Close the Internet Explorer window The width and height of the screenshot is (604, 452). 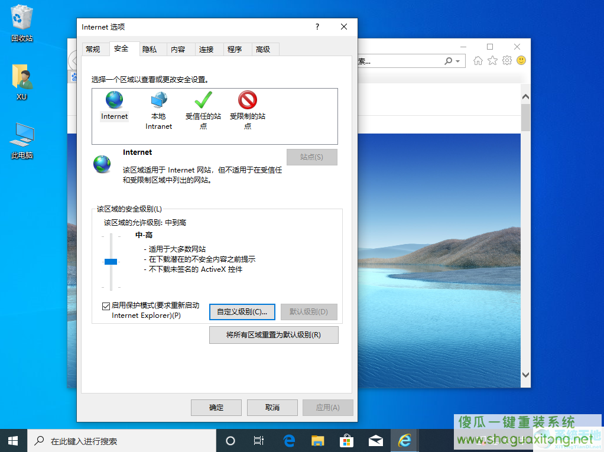[517, 47]
